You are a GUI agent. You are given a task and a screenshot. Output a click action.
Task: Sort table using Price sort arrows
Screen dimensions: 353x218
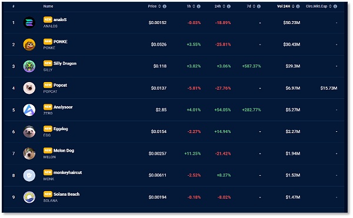(x=159, y=6)
